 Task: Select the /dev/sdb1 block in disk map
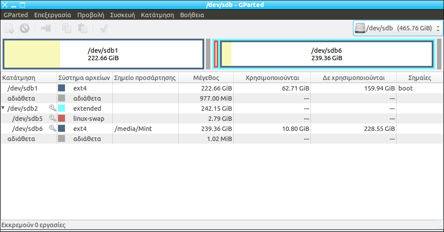pyautogui.click(x=103, y=54)
